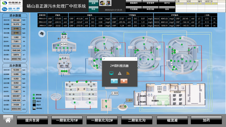Click the 阀类设备 legend green icon
This screenshot has width=226, height=127.
[x=34, y=98]
